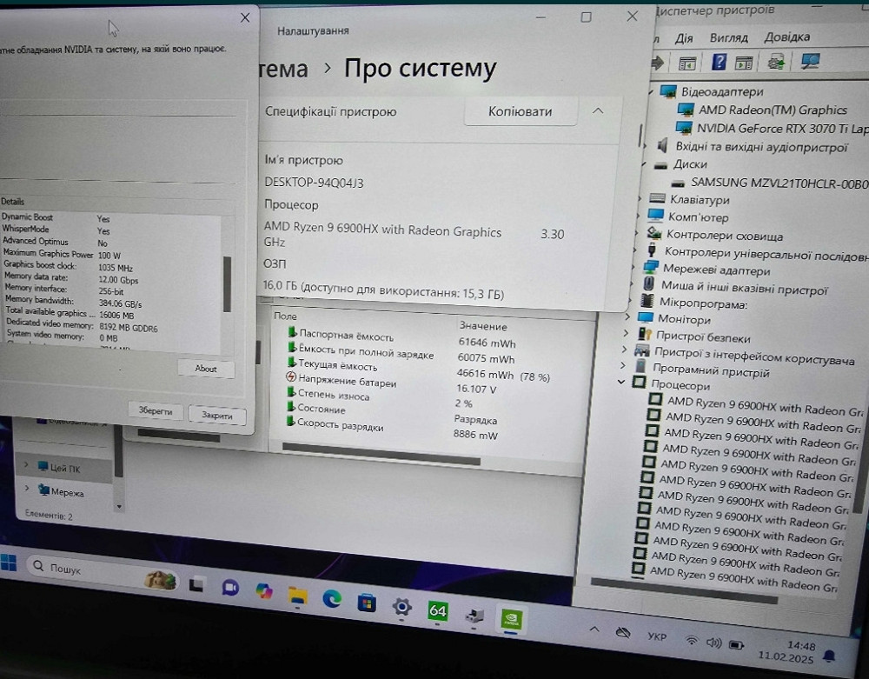Click the Settings gear icon in taskbar
The height and width of the screenshot is (679, 869).
401,605
